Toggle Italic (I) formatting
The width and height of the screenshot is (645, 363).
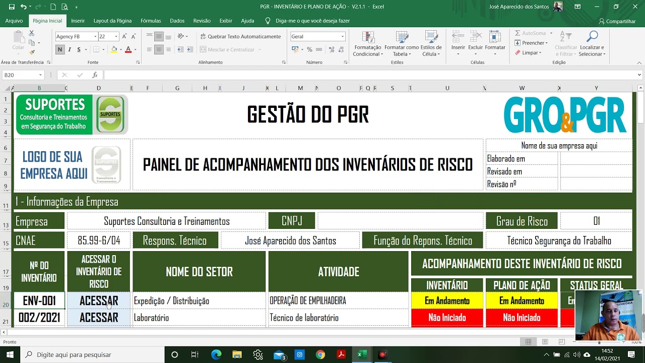coord(70,49)
